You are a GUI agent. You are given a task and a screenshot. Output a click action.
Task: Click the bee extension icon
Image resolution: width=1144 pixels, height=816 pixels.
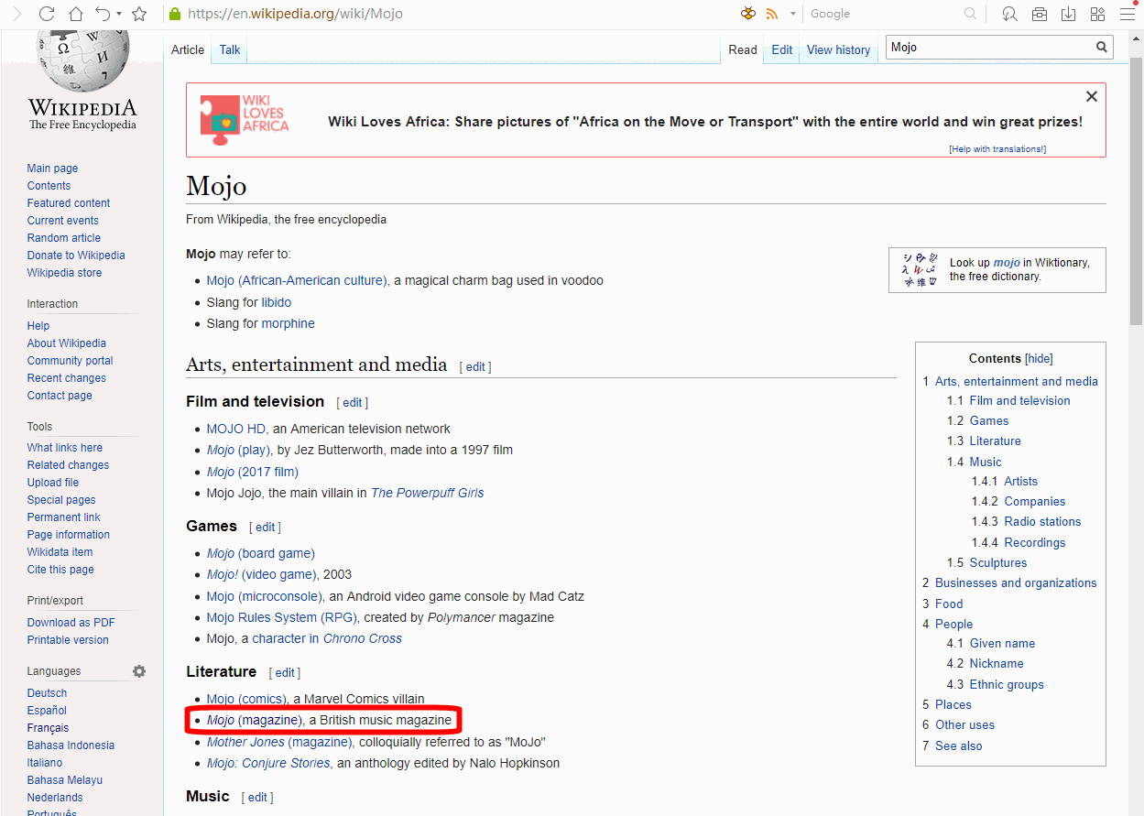point(748,14)
